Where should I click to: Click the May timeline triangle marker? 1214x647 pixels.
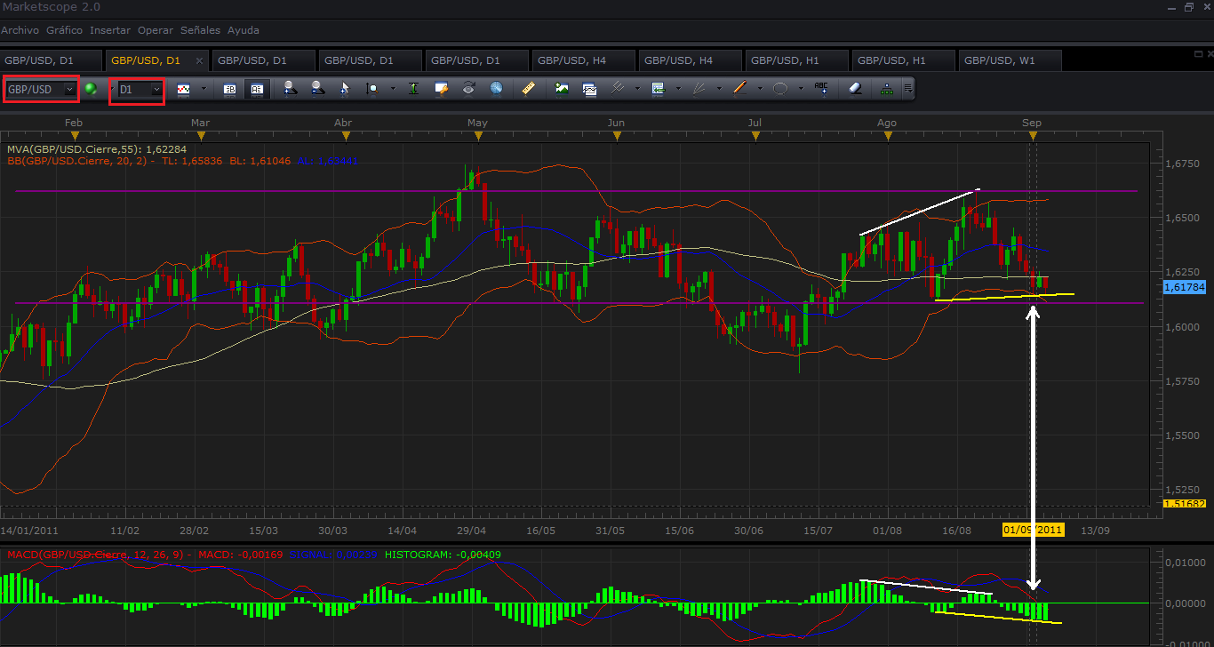pos(478,135)
